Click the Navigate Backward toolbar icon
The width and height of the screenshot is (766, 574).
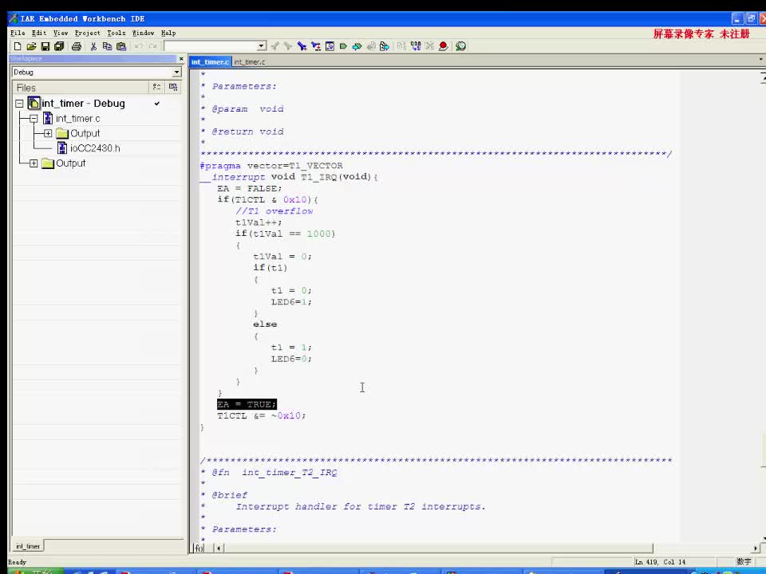371,46
